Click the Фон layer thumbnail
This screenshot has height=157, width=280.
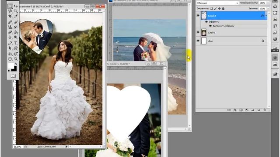pos(204,41)
